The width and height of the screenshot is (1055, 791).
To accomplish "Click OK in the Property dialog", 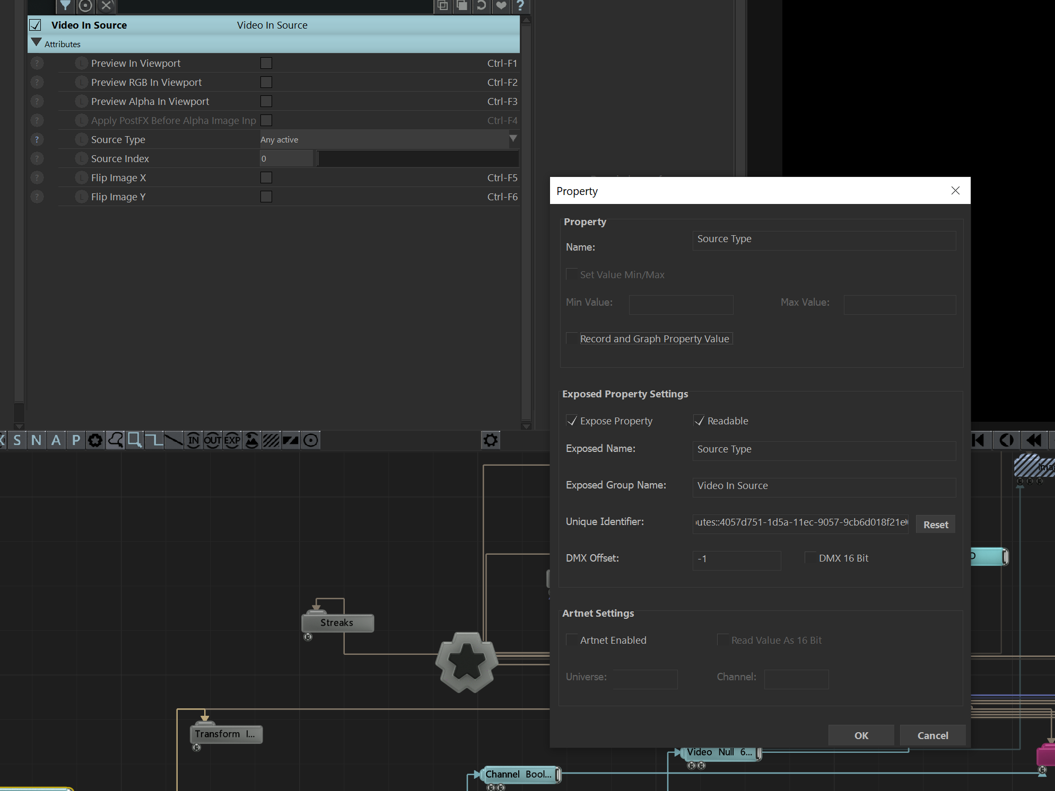I will (x=861, y=735).
